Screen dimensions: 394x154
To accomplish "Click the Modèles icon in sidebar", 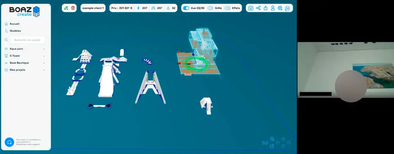I will tap(6, 31).
